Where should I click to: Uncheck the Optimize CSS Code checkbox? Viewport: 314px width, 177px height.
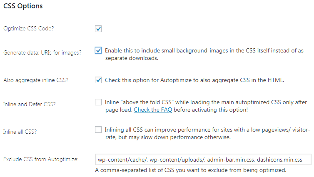pos(98,29)
